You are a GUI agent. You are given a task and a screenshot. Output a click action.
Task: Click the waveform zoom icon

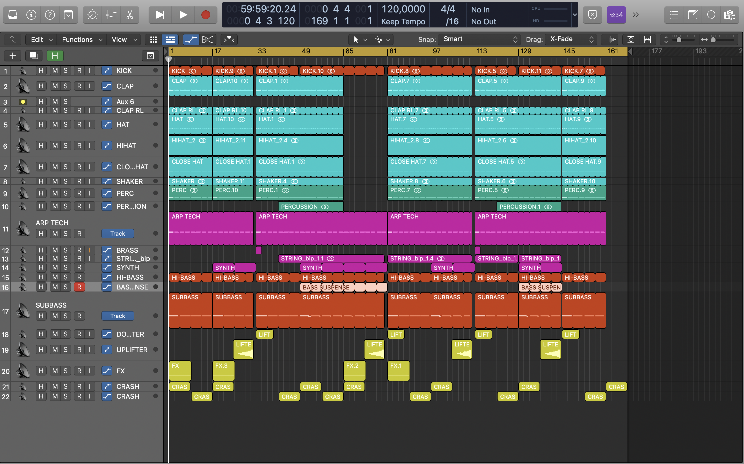click(610, 40)
